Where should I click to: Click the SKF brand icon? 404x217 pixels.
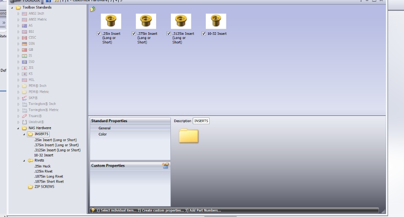24,98
